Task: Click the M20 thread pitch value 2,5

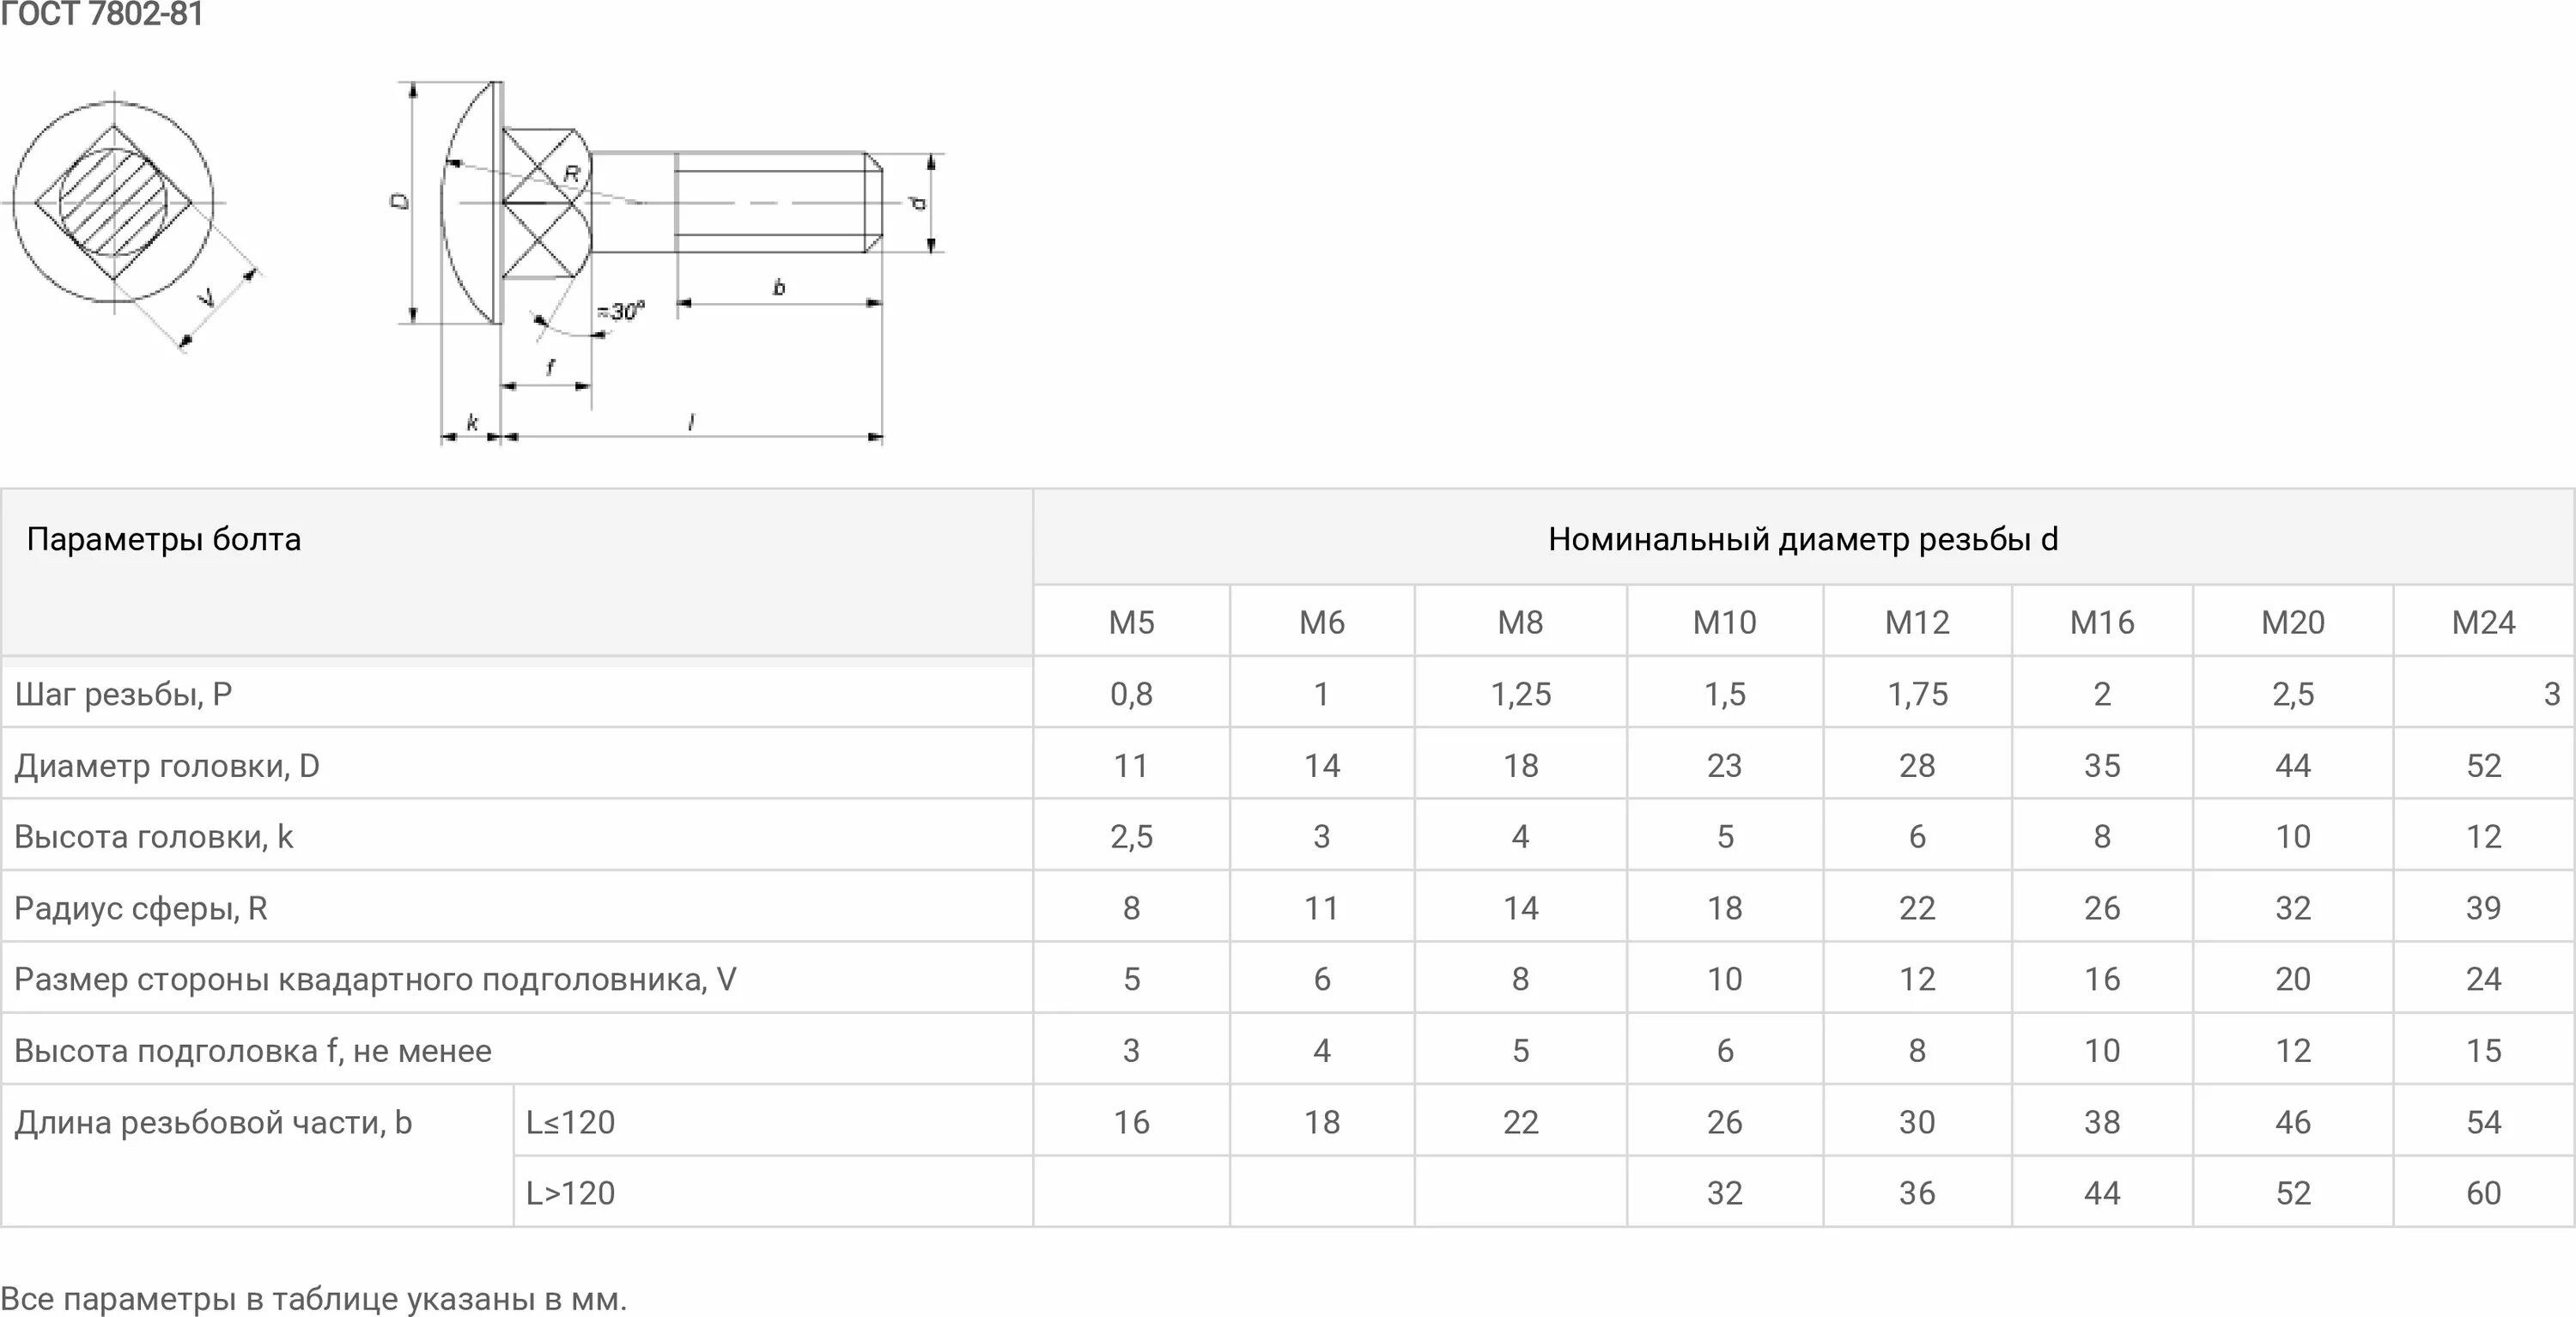Action: [2292, 693]
